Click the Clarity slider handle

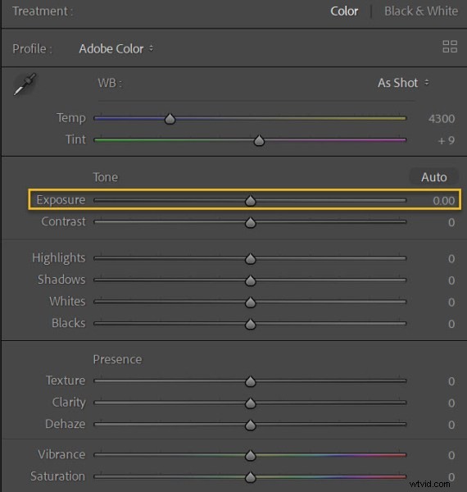[251, 403]
